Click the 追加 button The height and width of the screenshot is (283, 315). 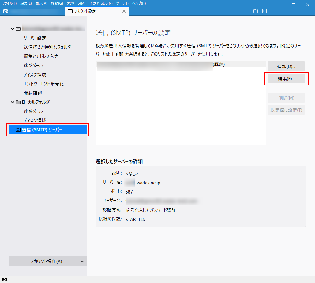click(286, 66)
